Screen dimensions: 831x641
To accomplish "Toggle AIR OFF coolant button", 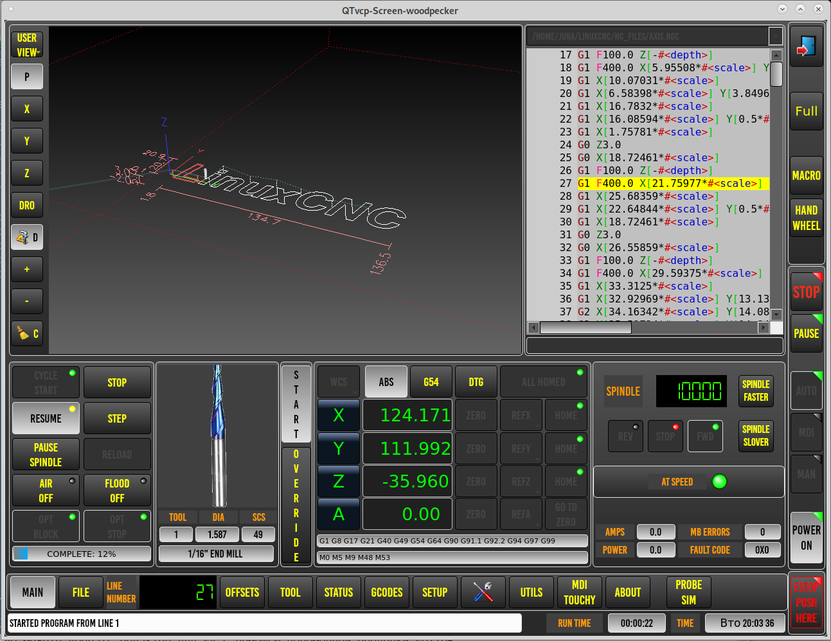I will coord(46,491).
